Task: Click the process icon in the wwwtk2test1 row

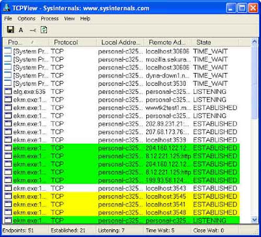Action: 8,107
